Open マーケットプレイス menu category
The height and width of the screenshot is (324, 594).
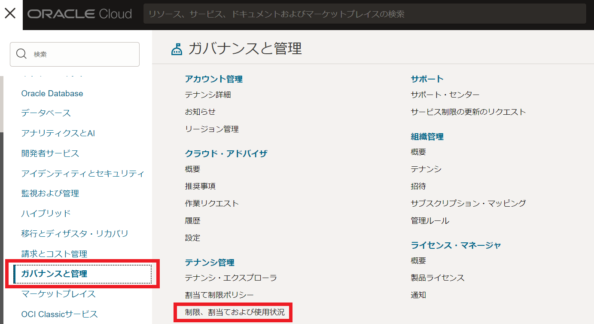point(58,294)
